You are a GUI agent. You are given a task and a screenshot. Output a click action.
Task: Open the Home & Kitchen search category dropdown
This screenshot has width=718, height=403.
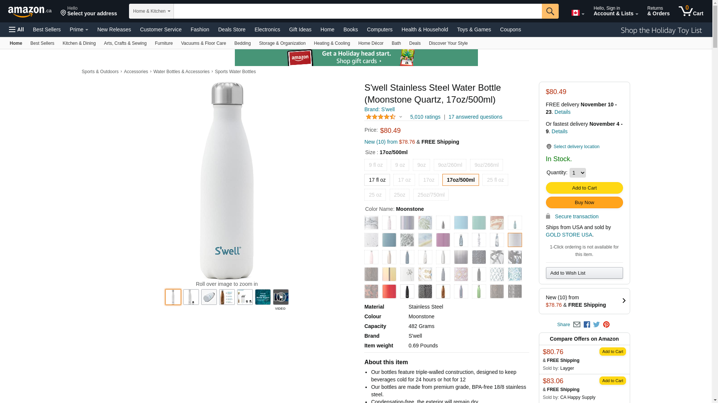click(151, 11)
